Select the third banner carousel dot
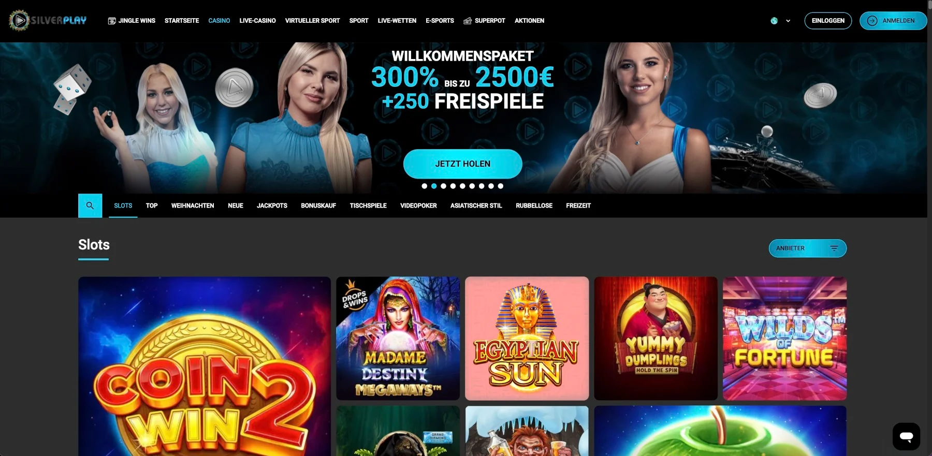Screen dimensions: 932x456 444,186
